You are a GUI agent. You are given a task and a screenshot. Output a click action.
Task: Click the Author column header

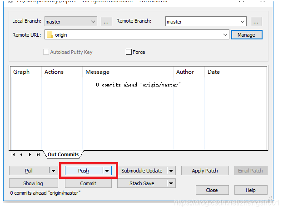point(189,72)
